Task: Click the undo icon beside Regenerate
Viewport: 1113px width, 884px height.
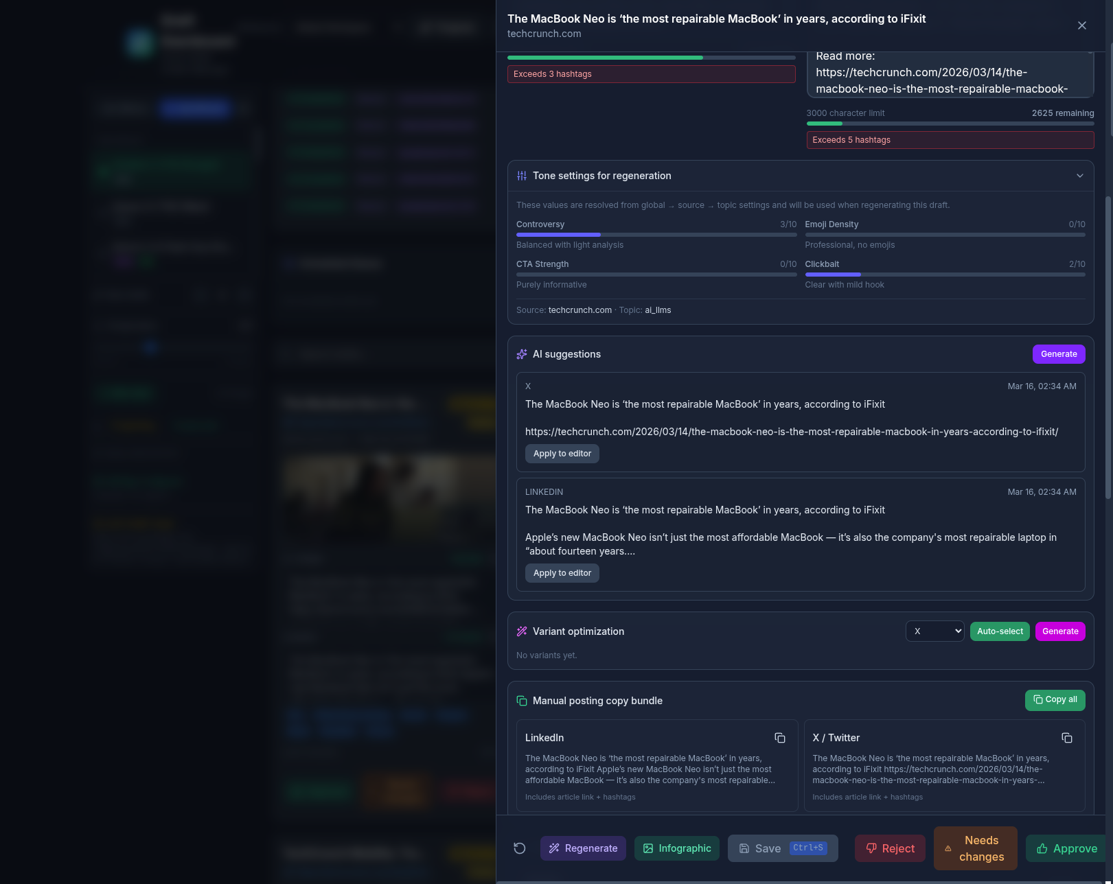Action: 519,848
